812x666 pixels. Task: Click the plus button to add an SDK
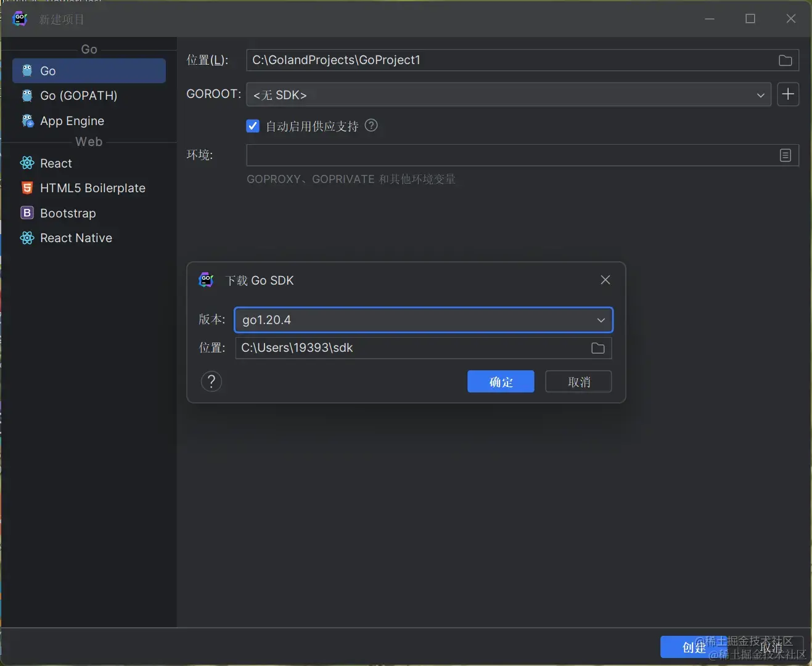[x=788, y=94]
